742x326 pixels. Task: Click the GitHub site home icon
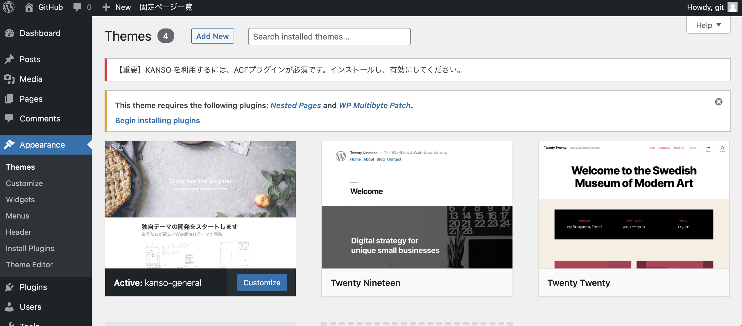[x=29, y=7]
